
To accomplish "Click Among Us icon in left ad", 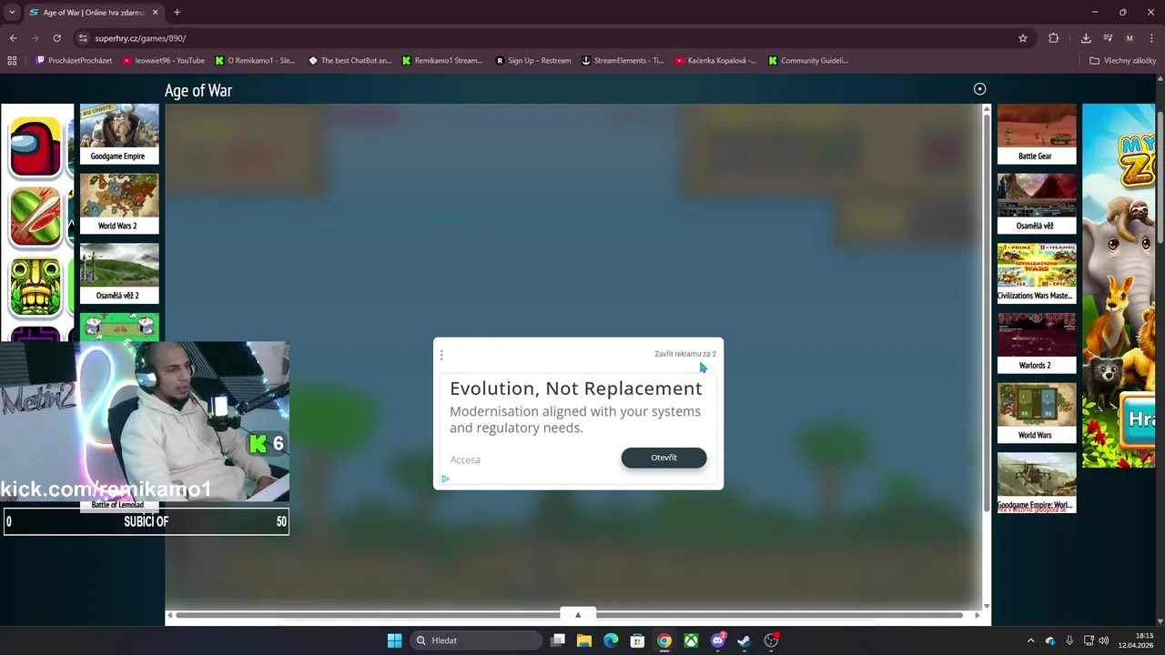I will 35,147.
